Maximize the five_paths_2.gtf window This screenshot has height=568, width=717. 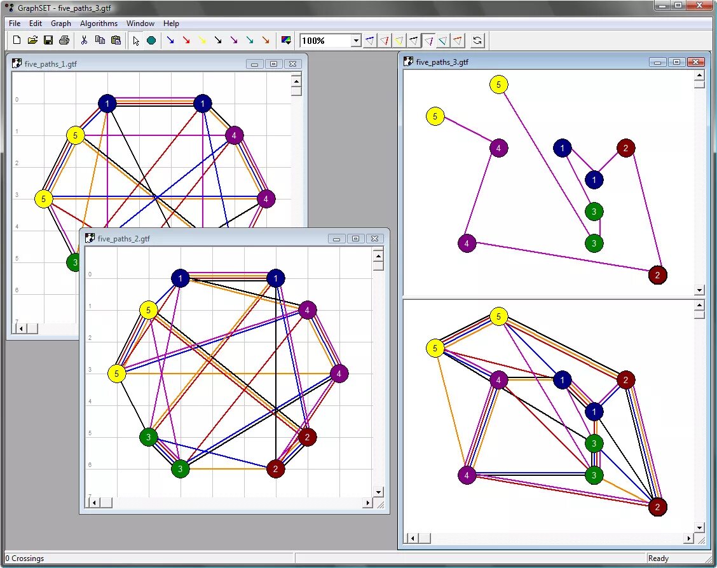355,238
